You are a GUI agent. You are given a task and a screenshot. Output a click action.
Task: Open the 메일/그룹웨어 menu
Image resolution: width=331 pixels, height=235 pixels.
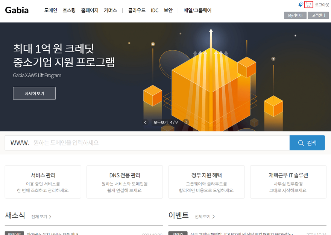[197, 11]
